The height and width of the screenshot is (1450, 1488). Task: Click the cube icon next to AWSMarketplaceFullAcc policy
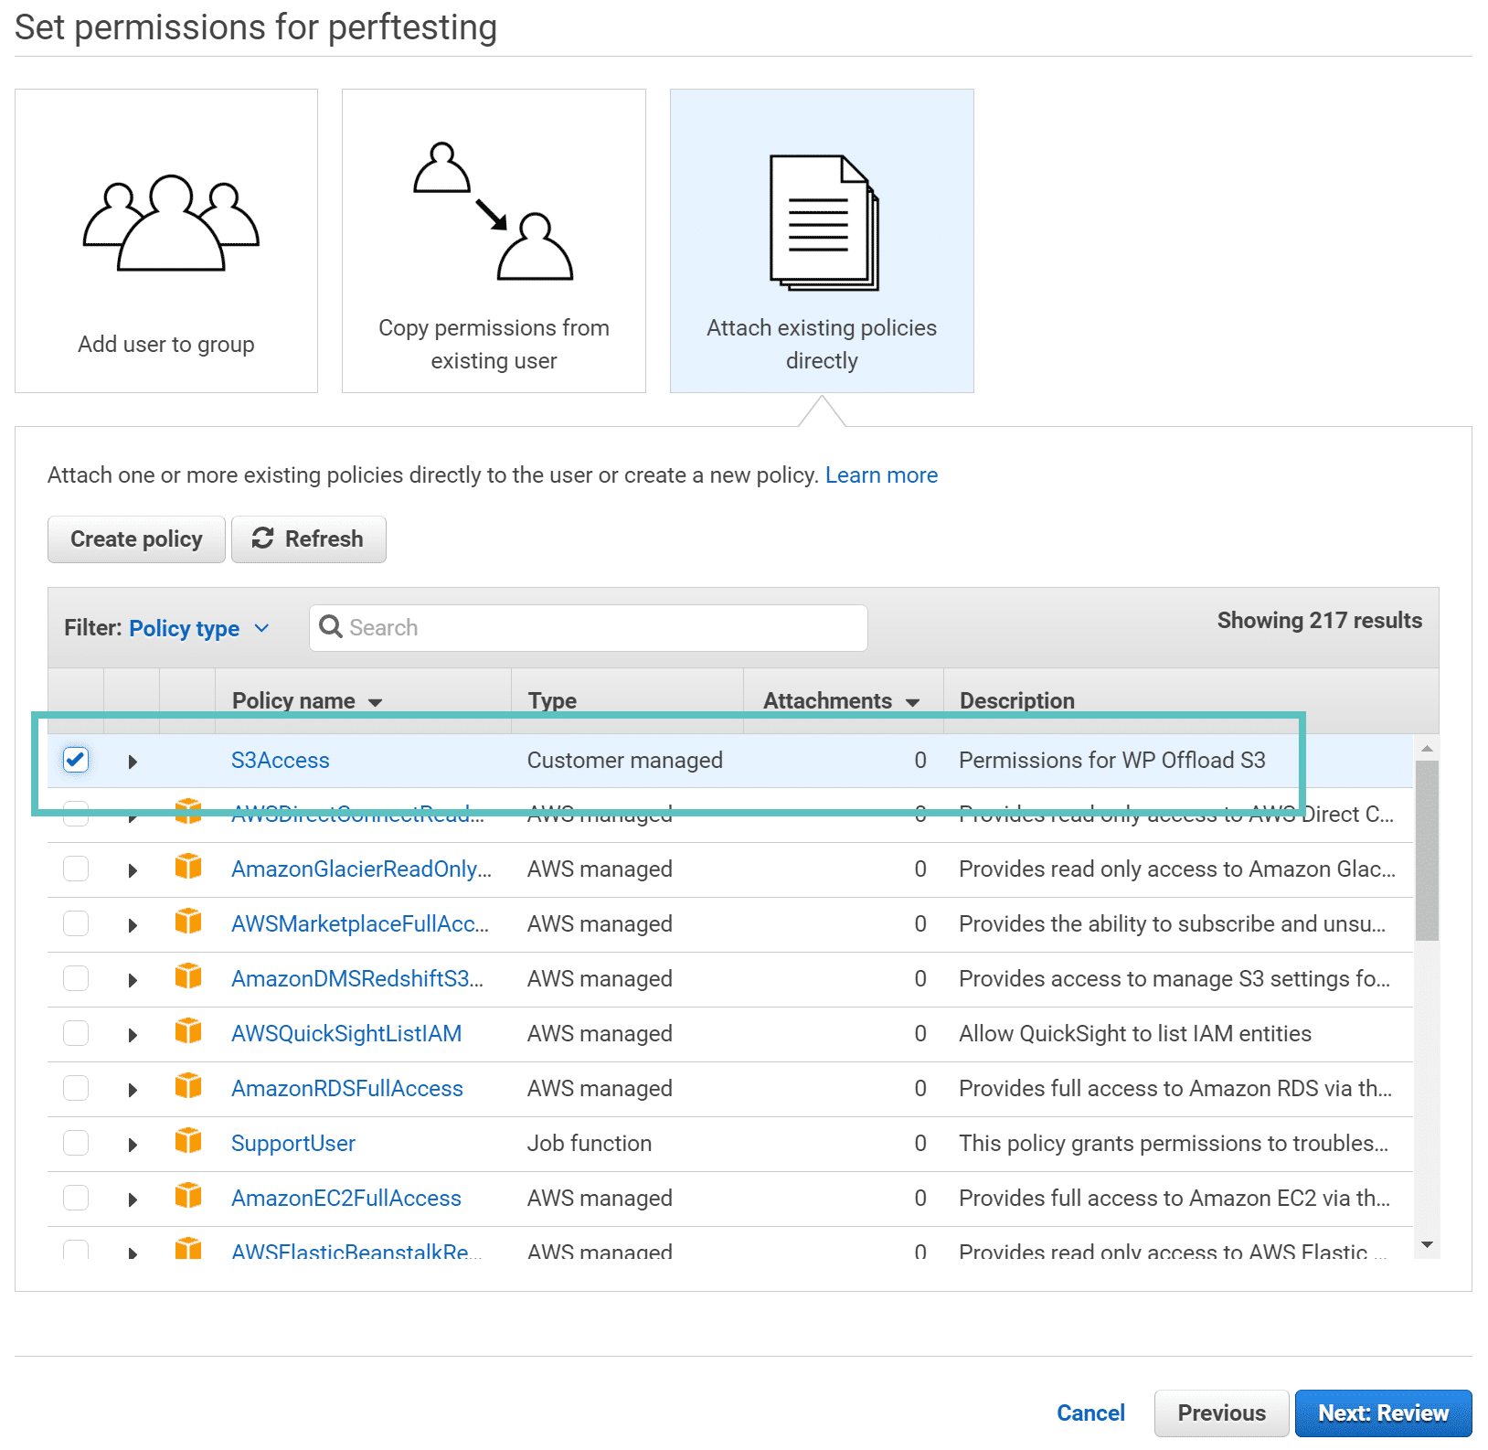point(188,922)
